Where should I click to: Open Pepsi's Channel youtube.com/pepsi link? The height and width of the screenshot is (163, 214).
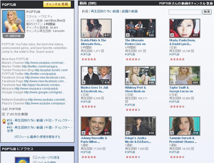(45, 103)
